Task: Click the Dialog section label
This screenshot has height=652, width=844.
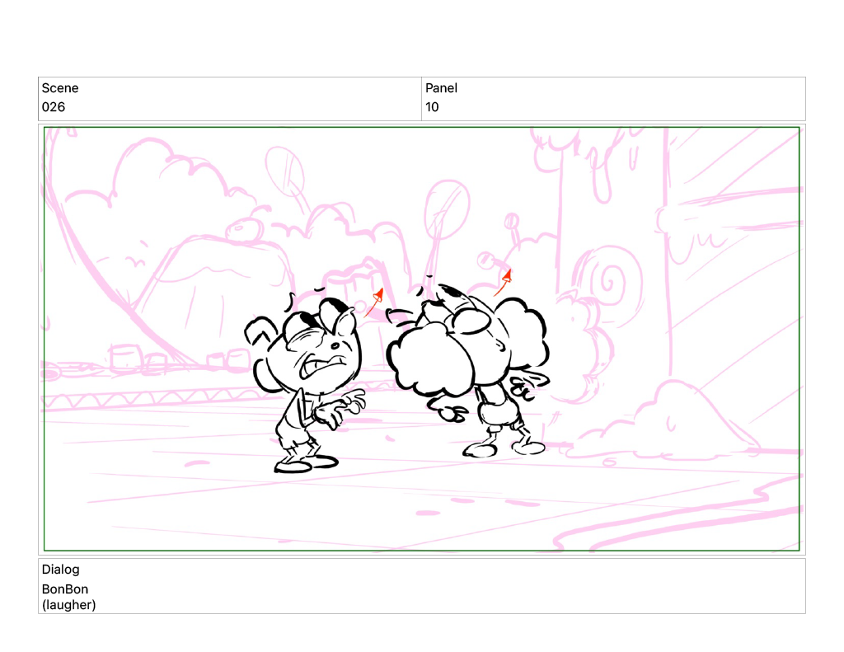Action: pyautogui.click(x=61, y=570)
